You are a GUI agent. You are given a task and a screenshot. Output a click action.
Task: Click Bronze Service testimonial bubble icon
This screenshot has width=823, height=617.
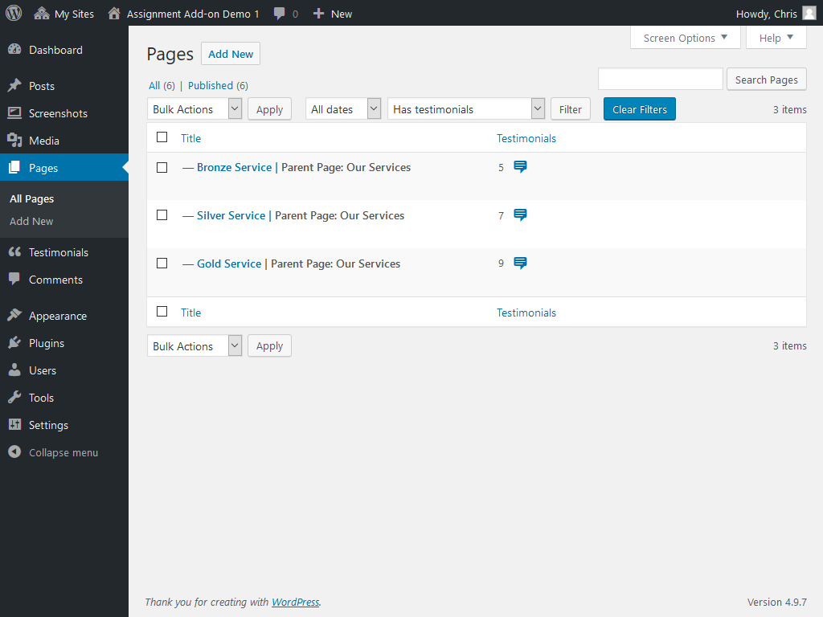point(520,167)
